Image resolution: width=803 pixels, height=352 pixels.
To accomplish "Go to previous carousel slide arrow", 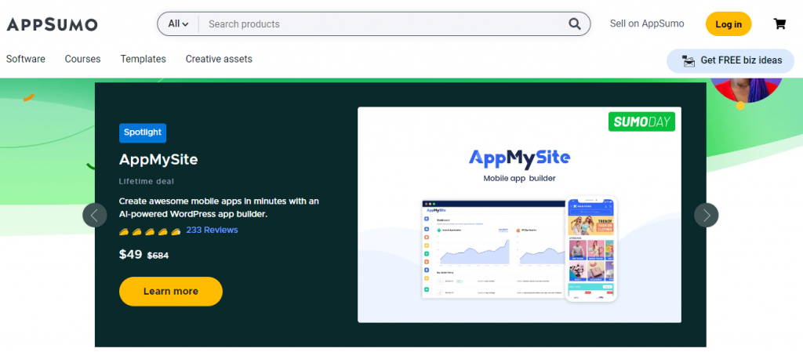I will pos(95,216).
